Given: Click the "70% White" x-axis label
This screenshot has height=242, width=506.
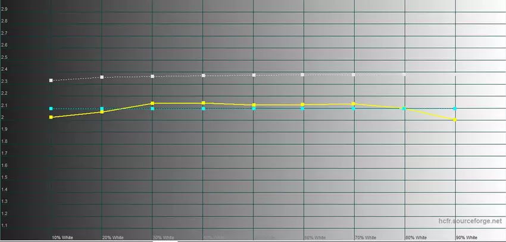Looking at the screenshot, I should (366, 237).
